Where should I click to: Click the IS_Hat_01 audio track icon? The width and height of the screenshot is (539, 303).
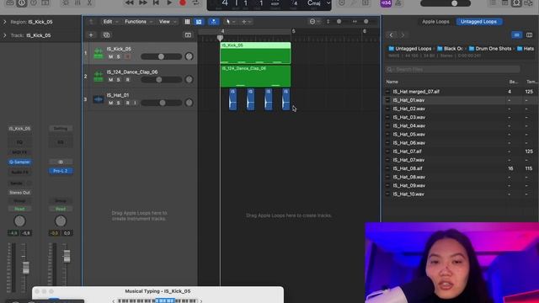99,99
